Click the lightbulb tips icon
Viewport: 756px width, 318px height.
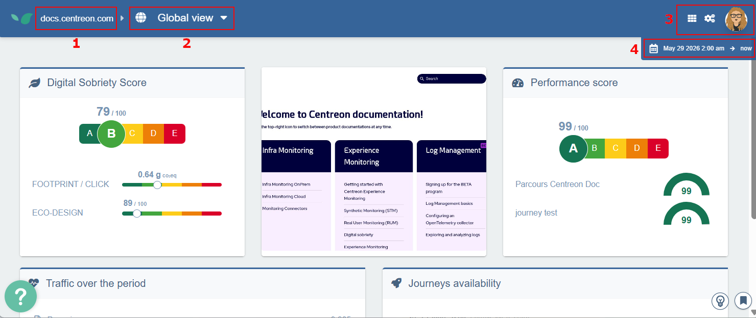coord(720,301)
